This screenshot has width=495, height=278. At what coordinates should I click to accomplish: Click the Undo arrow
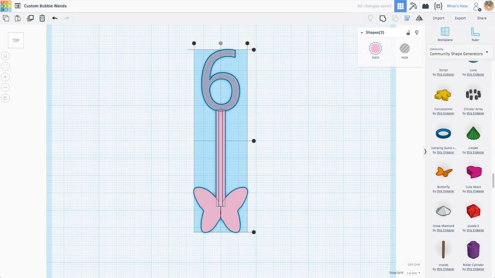(55, 18)
